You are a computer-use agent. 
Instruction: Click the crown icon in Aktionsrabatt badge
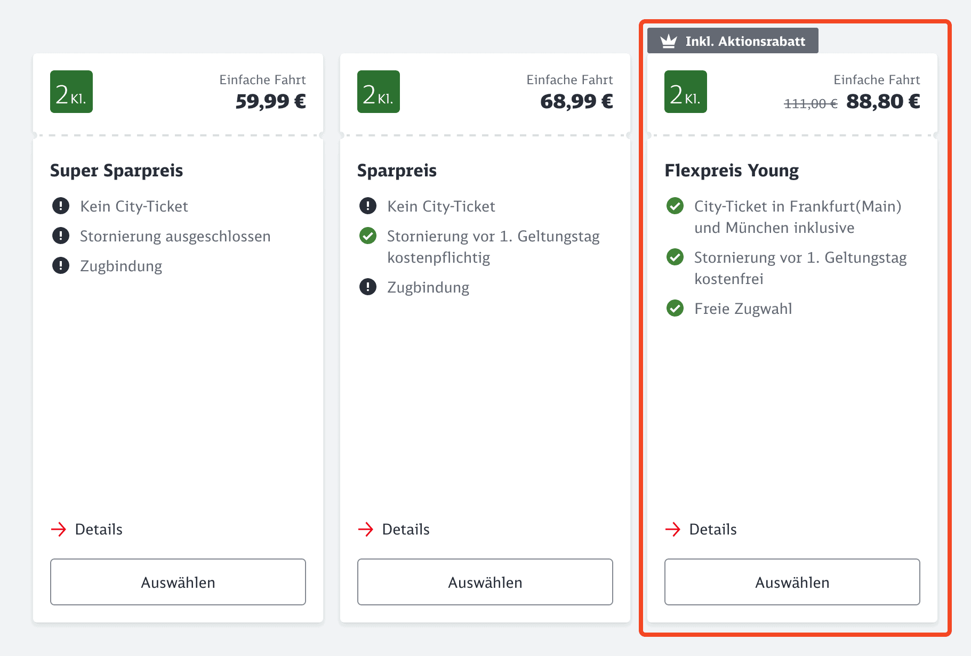click(x=668, y=41)
